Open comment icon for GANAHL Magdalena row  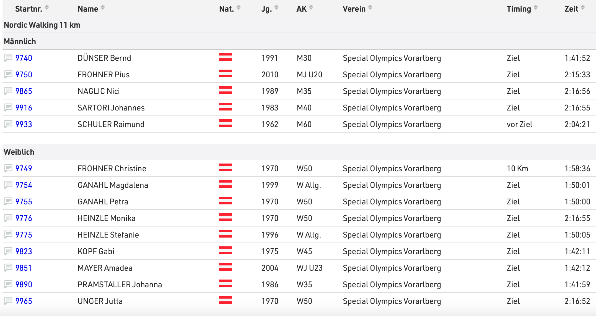8,185
